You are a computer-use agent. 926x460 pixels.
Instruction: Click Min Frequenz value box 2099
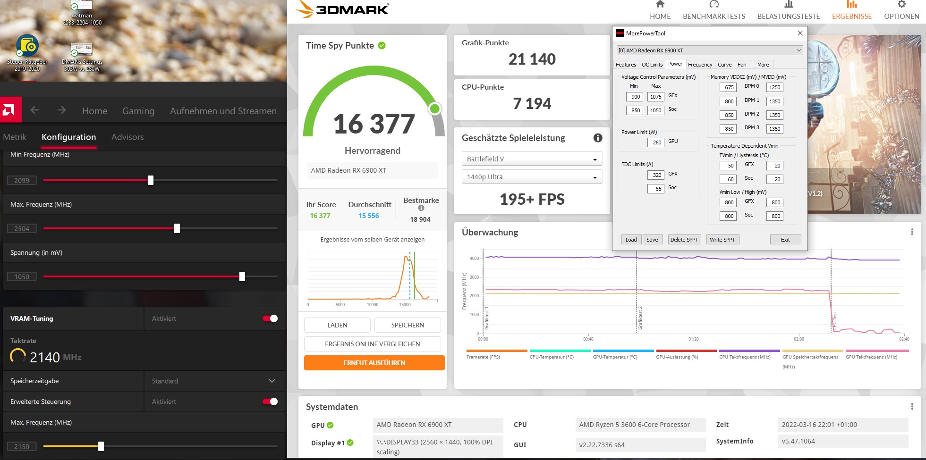tap(22, 180)
